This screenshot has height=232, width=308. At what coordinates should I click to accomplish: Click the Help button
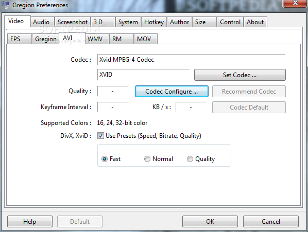30,222
